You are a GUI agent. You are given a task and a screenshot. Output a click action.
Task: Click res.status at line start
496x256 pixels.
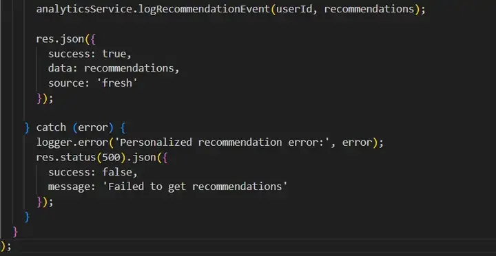[x=66, y=157]
